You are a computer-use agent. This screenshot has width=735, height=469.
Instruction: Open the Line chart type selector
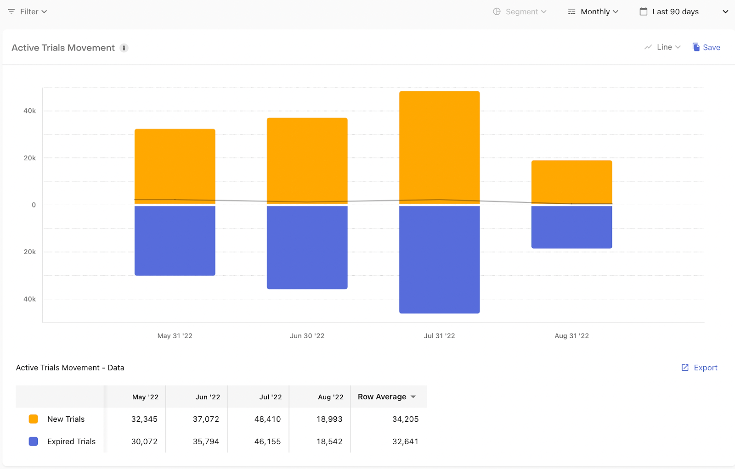pyautogui.click(x=662, y=47)
